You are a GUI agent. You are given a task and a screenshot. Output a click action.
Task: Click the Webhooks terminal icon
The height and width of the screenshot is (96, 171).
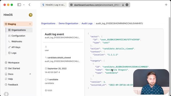pyautogui.click(x=9, y=42)
